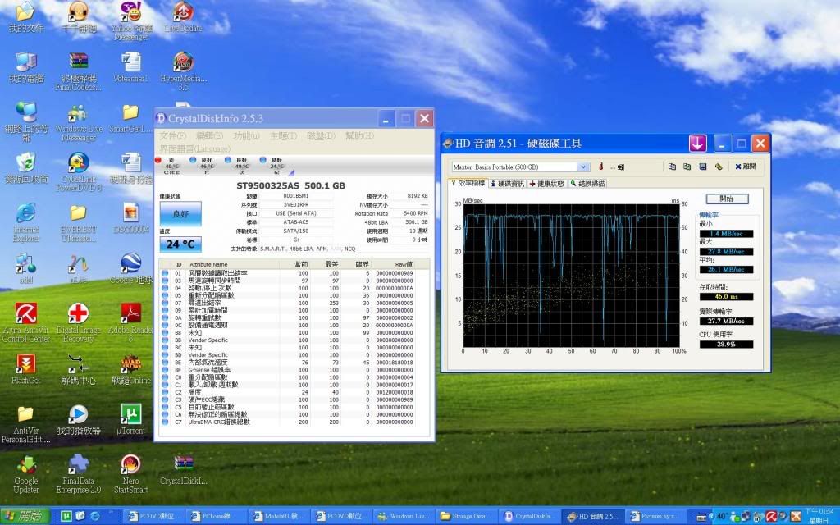This screenshot has height=525, width=840.
Task: Click the 24 °C temperature box
Action: [180, 244]
